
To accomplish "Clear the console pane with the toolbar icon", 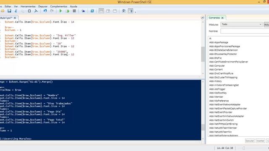I will click(36, 11).
